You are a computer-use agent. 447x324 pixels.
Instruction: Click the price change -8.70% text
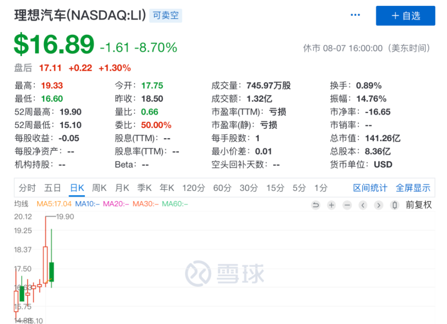click(156, 47)
